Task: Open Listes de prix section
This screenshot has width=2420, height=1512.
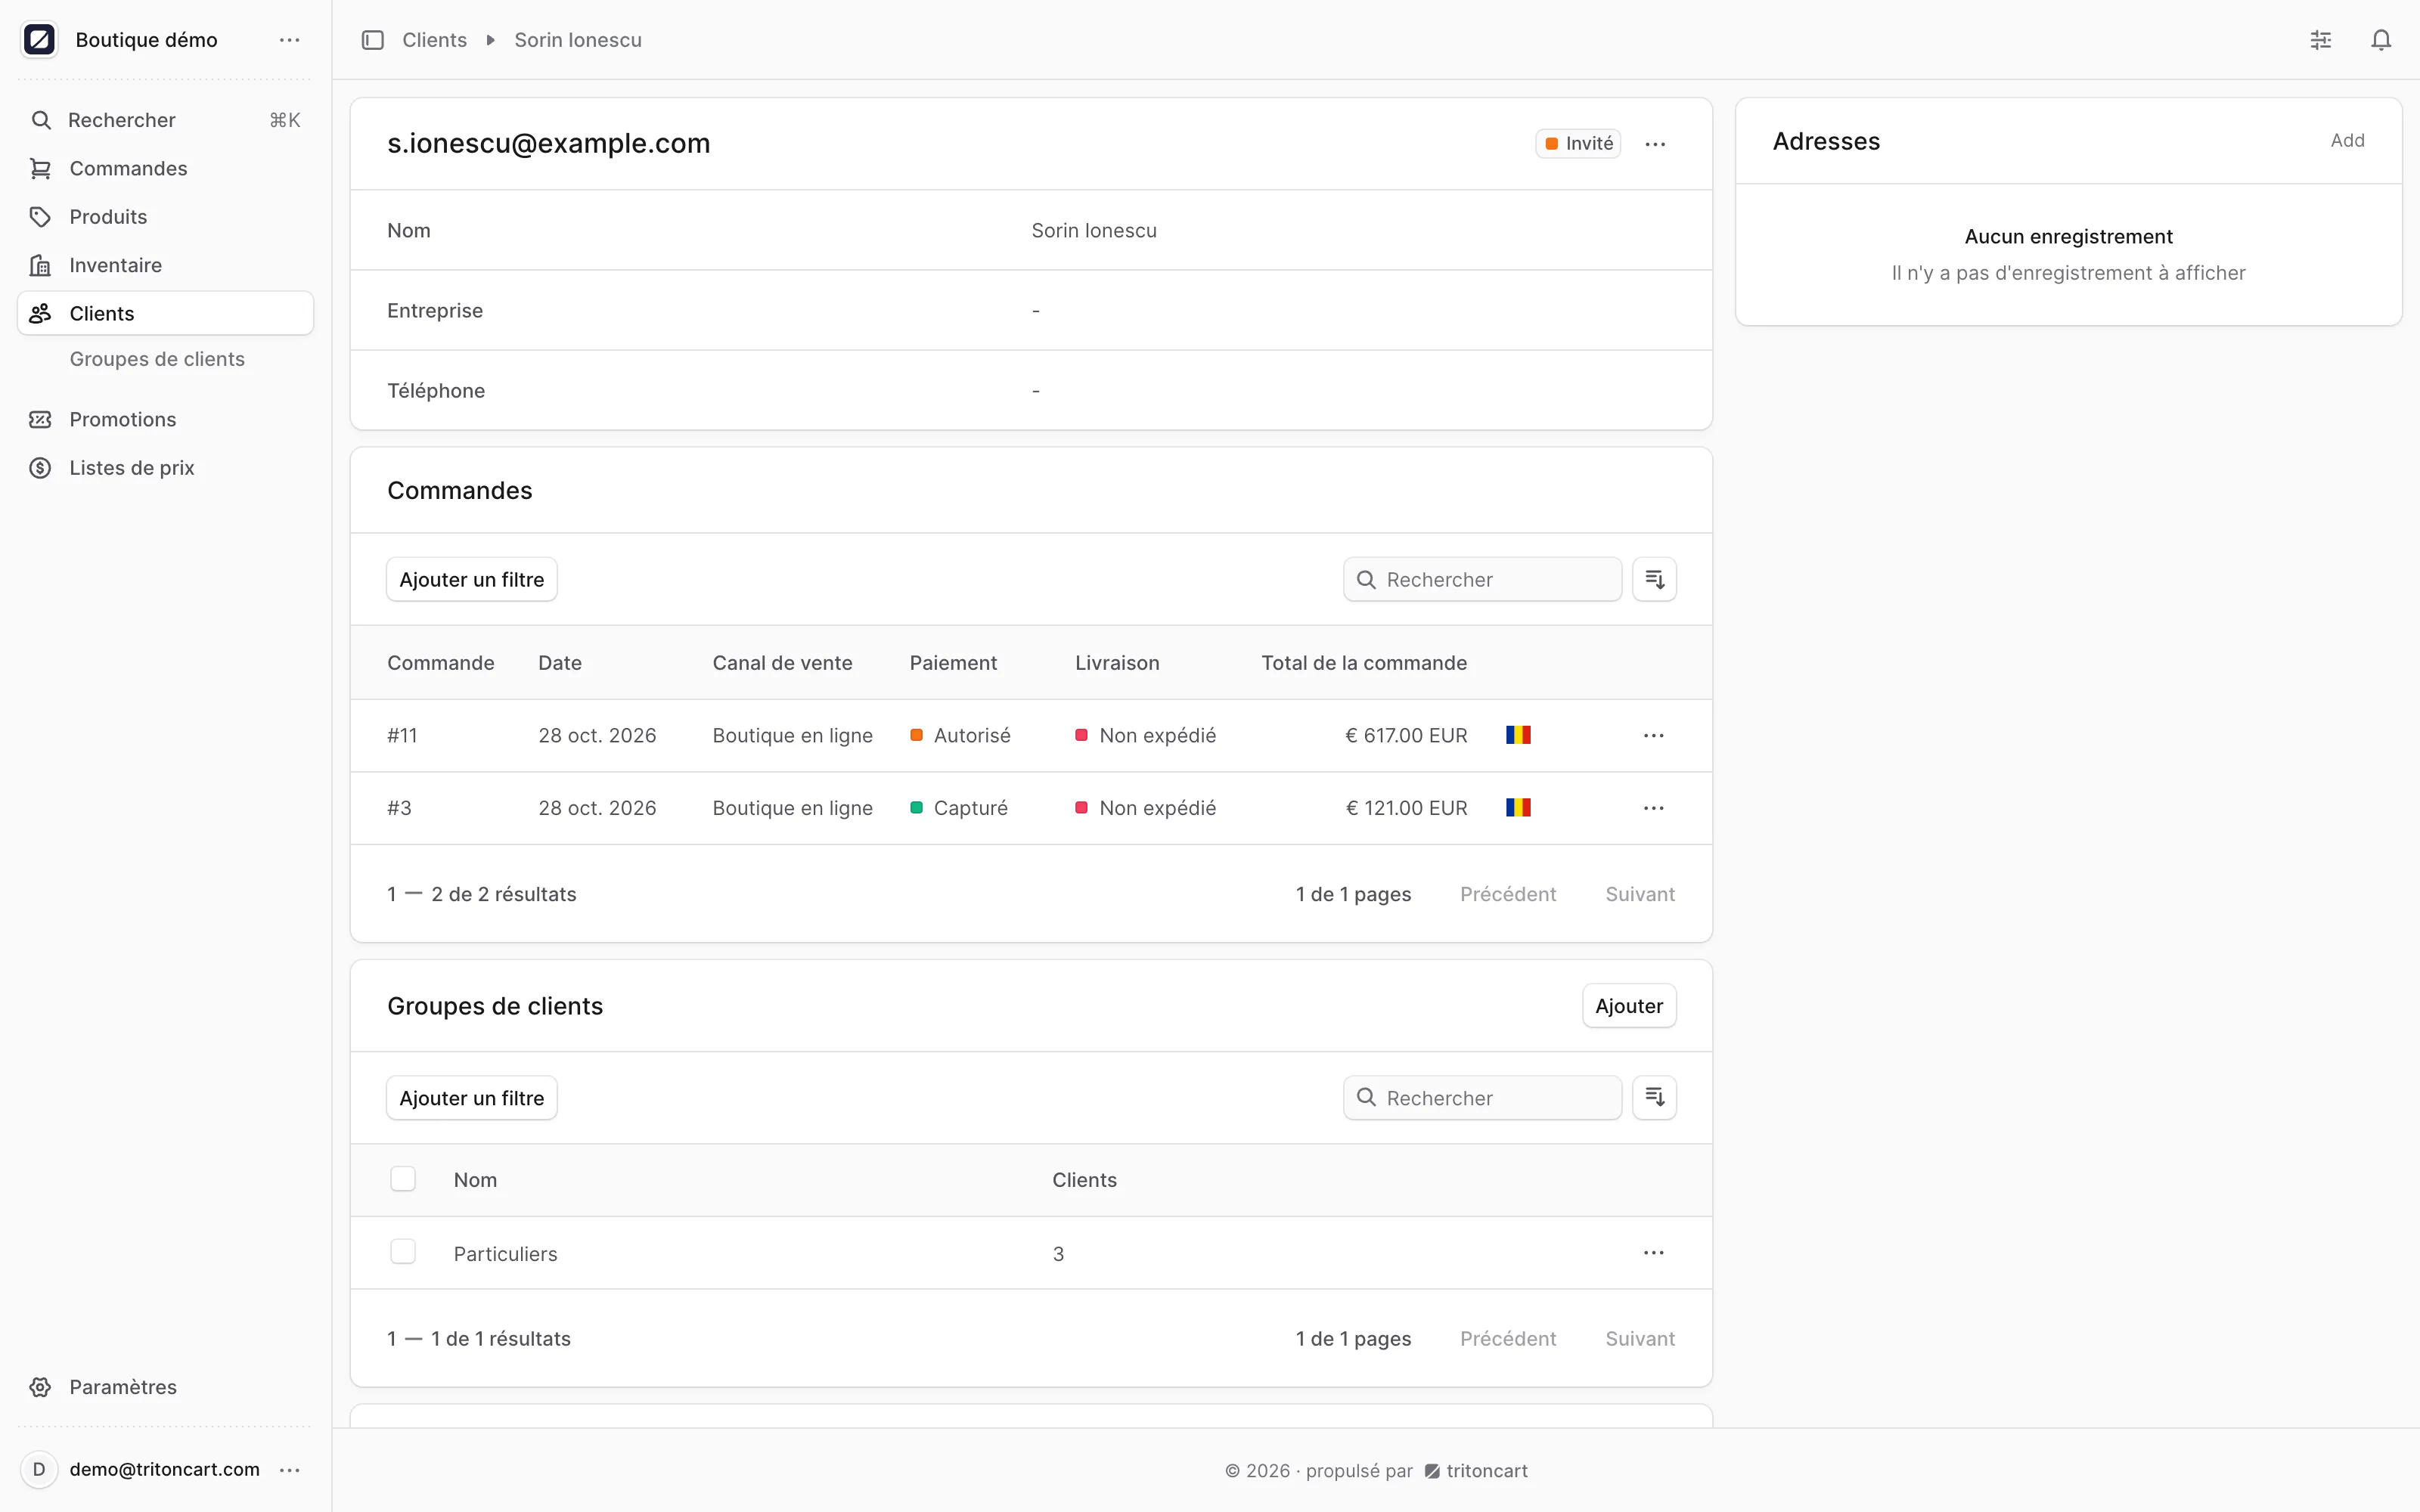Action: (165, 468)
